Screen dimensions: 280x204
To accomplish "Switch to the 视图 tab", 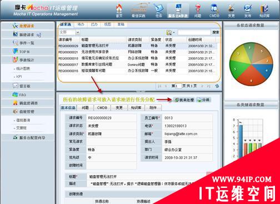I will [108, 24].
